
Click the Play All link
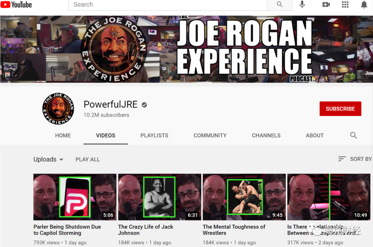click(87, 159)
